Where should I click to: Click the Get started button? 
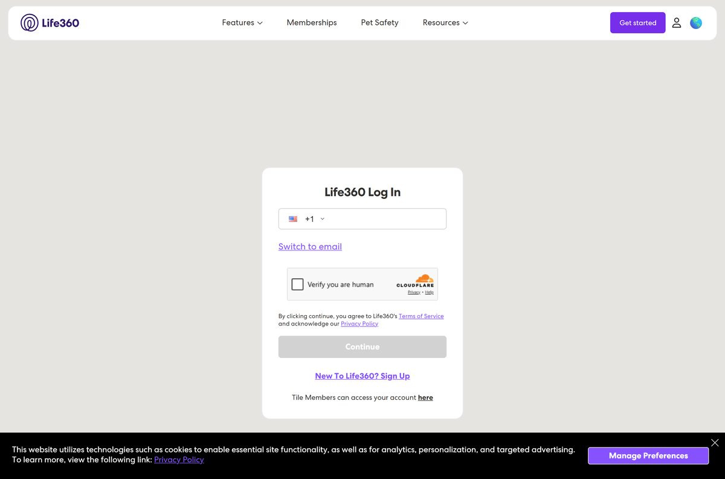pyautogui.click(x=637, y=23)
